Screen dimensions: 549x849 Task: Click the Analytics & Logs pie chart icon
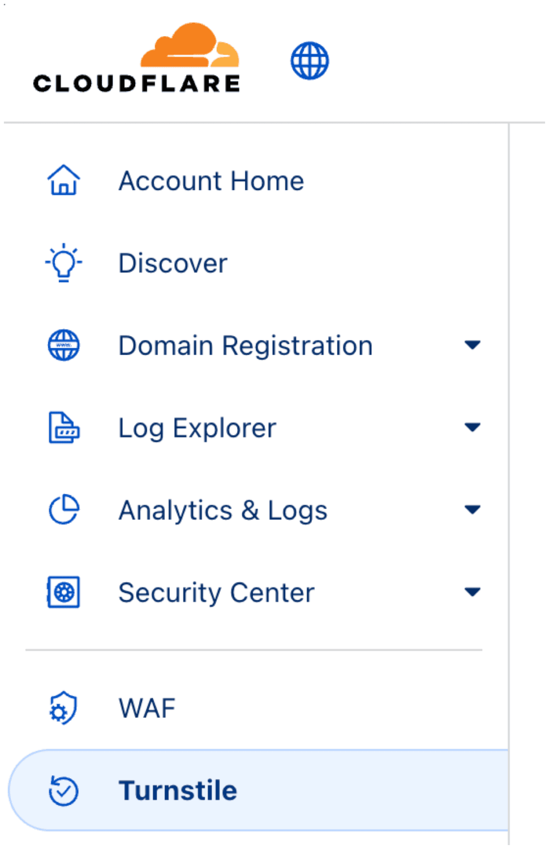tap(63, 509)
